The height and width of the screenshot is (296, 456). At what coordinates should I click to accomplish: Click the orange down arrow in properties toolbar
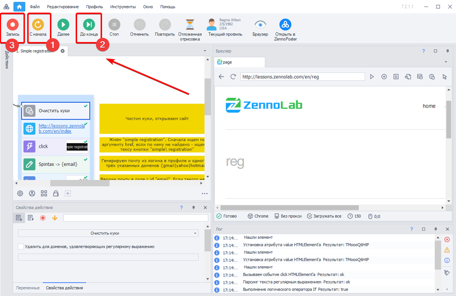click(x=55, y=218)
